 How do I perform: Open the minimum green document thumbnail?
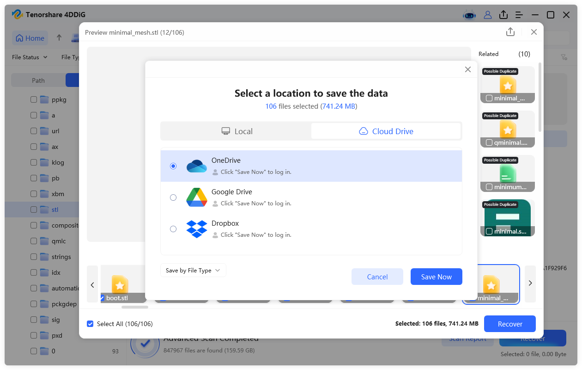508,173
